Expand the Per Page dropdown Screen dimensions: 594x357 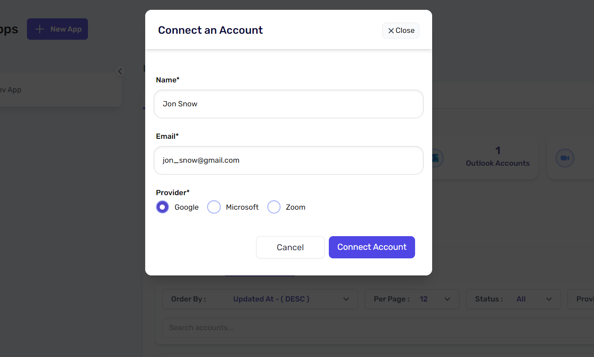tap(412, 299)
